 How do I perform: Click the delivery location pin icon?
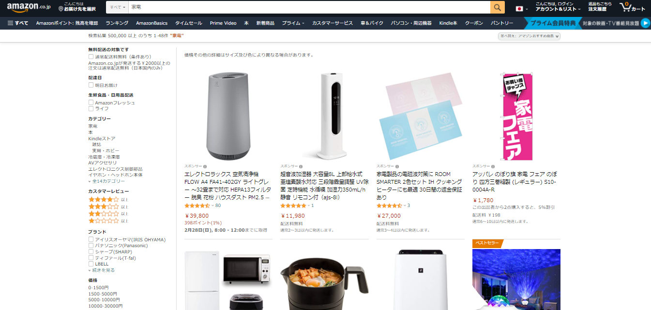(x=61, y=9)
